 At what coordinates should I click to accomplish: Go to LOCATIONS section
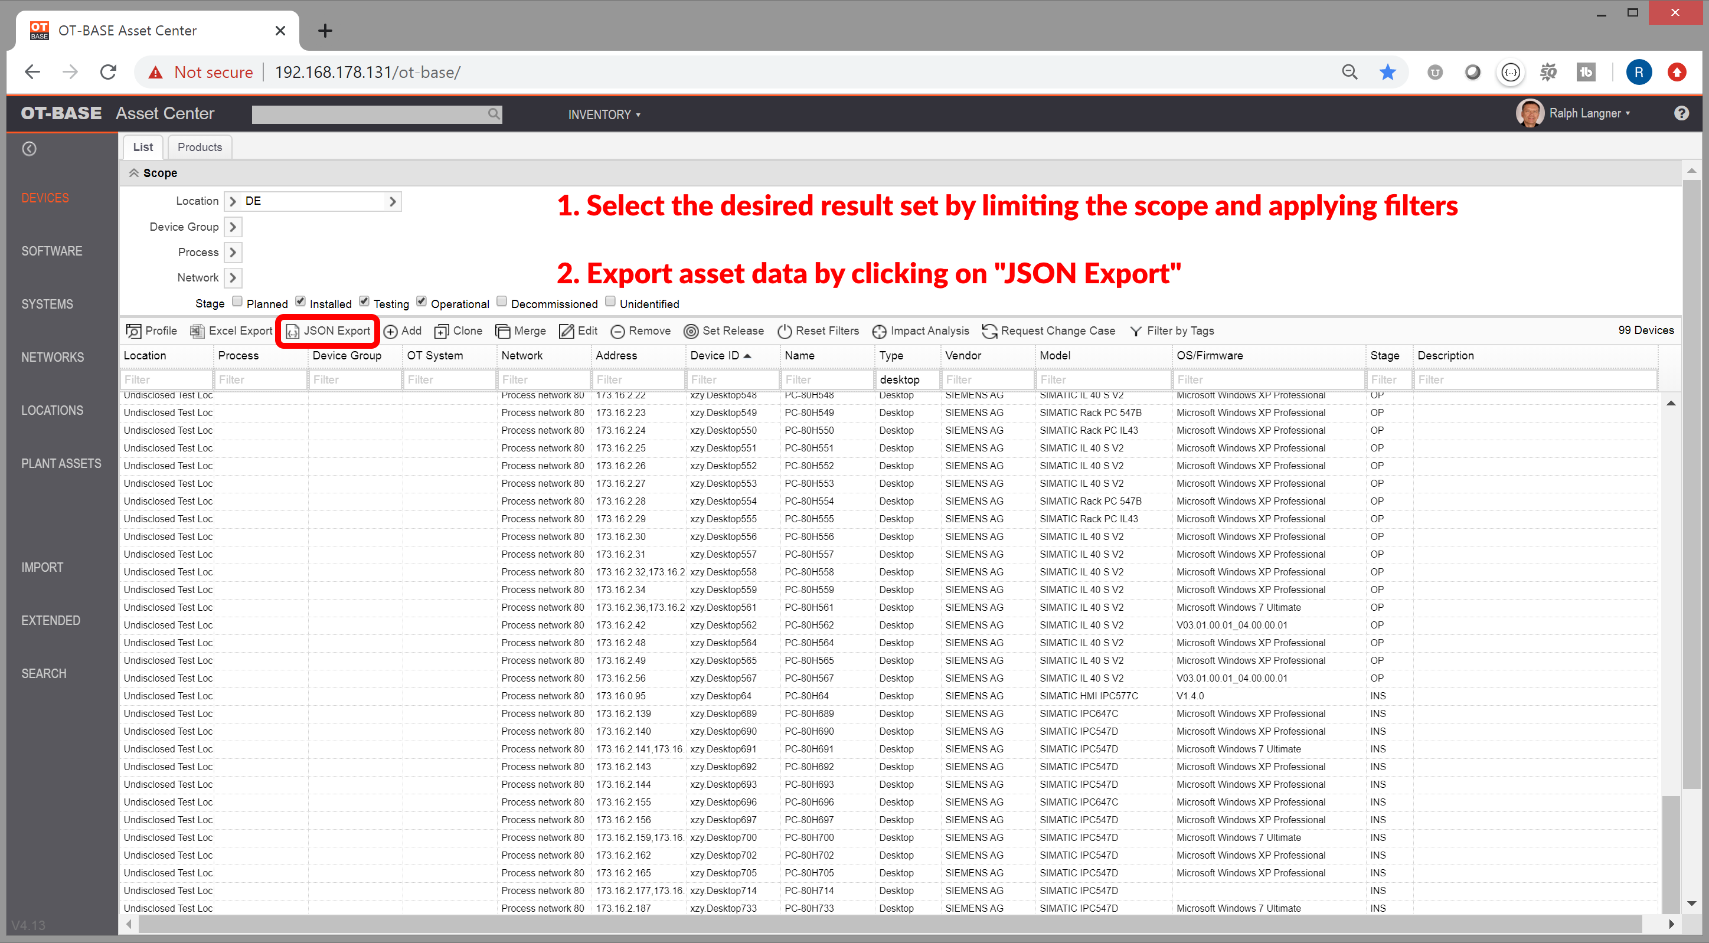pos(53,411)
